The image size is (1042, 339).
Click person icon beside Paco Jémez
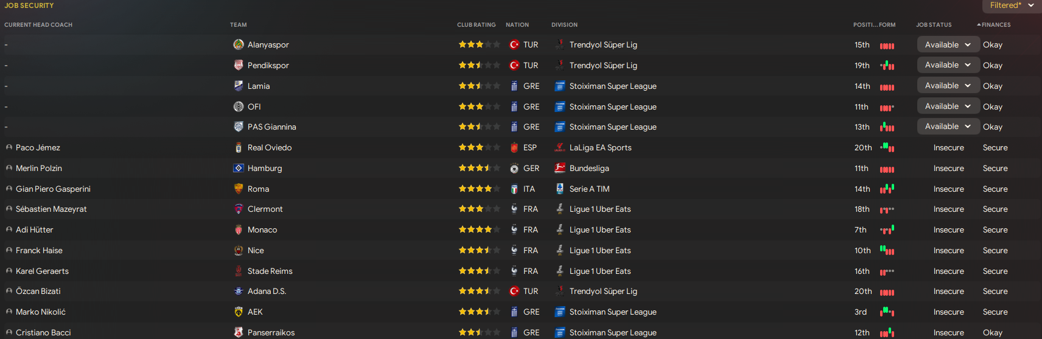pyautogui.click(x=9, y=147)
